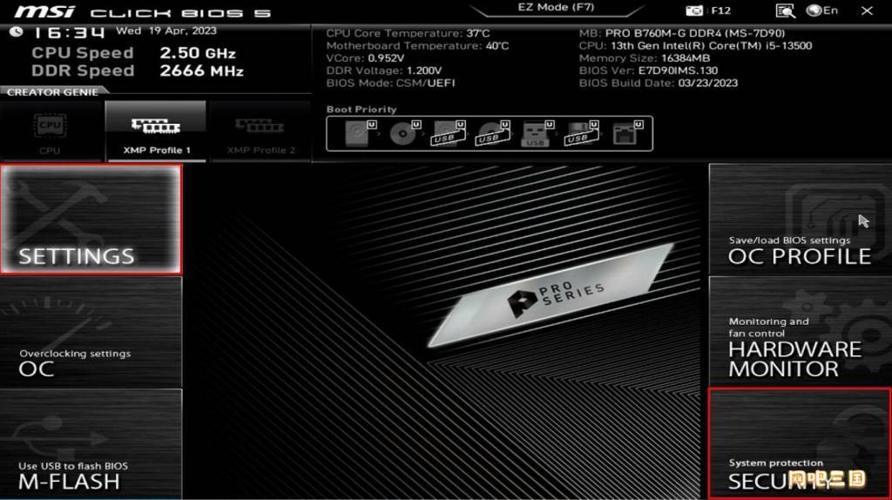Click the Boot Priority heading
This screenshot has height=500, width=892.
tap(362, 109)
